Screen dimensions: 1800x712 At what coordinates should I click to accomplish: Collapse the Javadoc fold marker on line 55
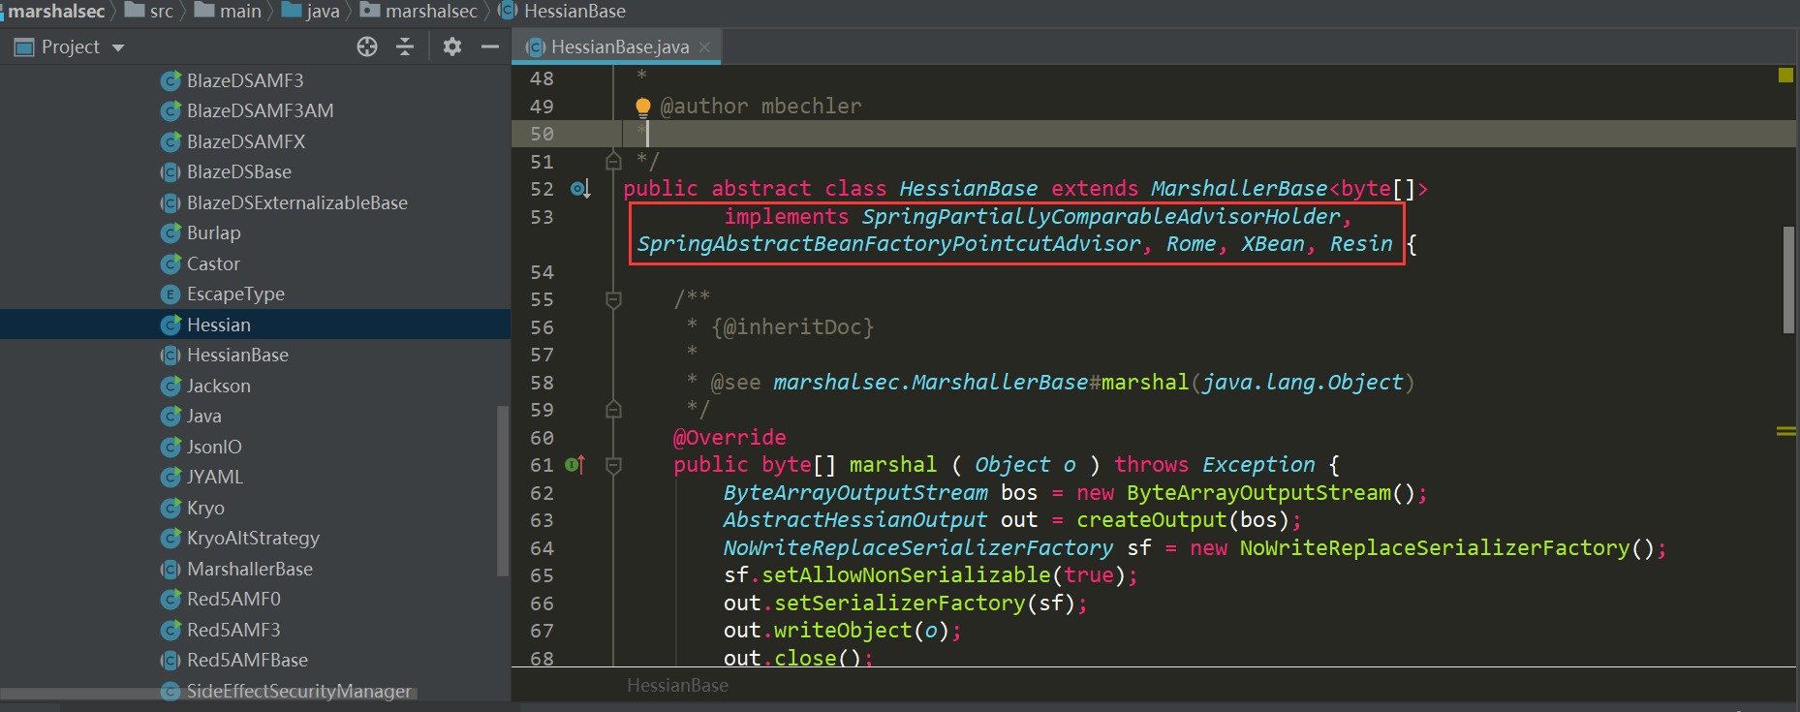click(613, 300)
